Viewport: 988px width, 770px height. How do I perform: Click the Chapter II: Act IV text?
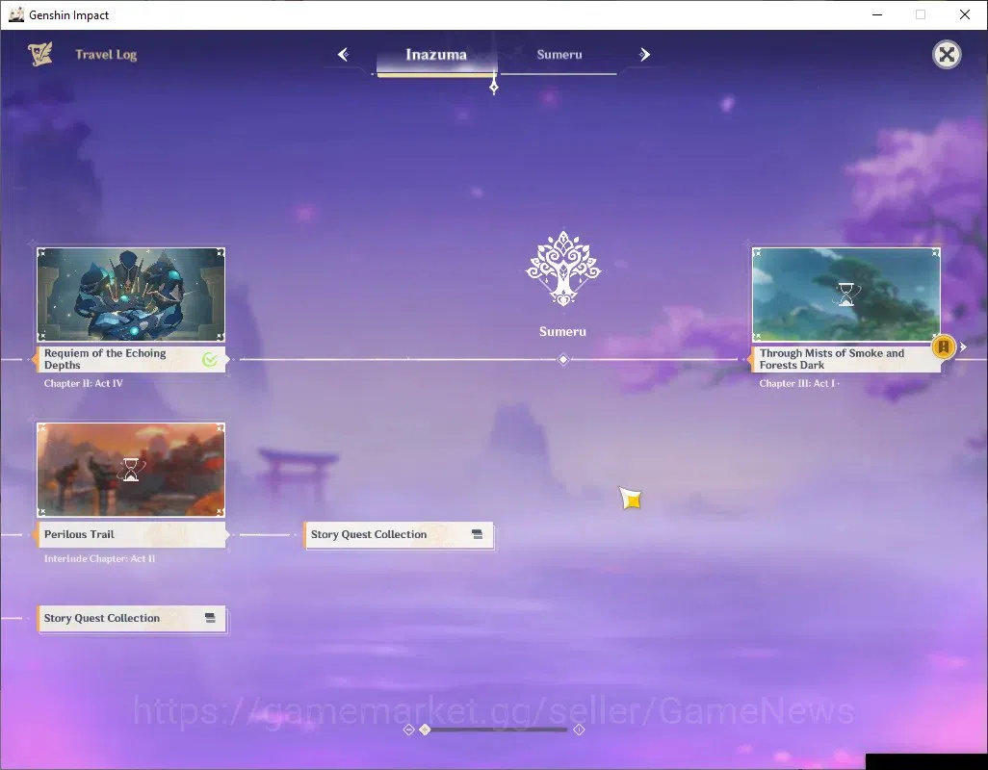83,383
